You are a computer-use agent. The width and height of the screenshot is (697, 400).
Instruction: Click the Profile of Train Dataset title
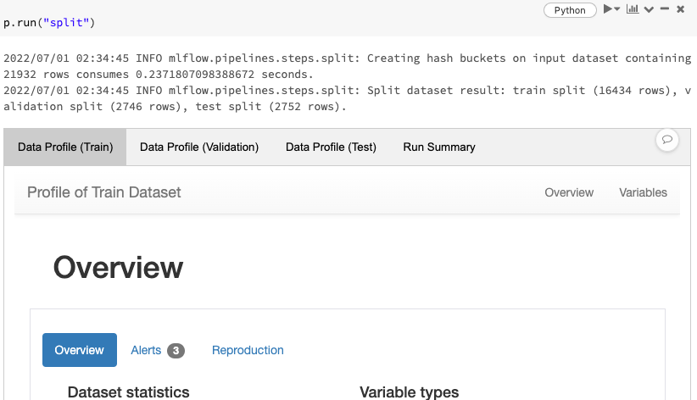[104, 192]
